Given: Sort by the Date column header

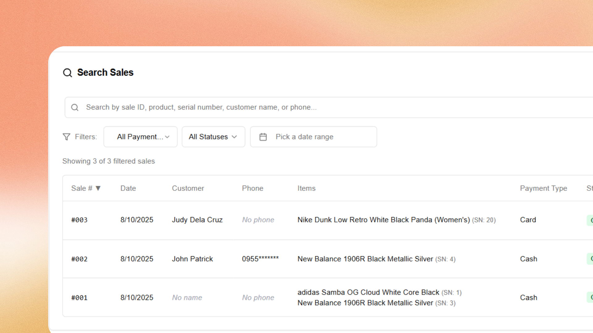Looking at the screenshot, I should [x=128, y=188].
